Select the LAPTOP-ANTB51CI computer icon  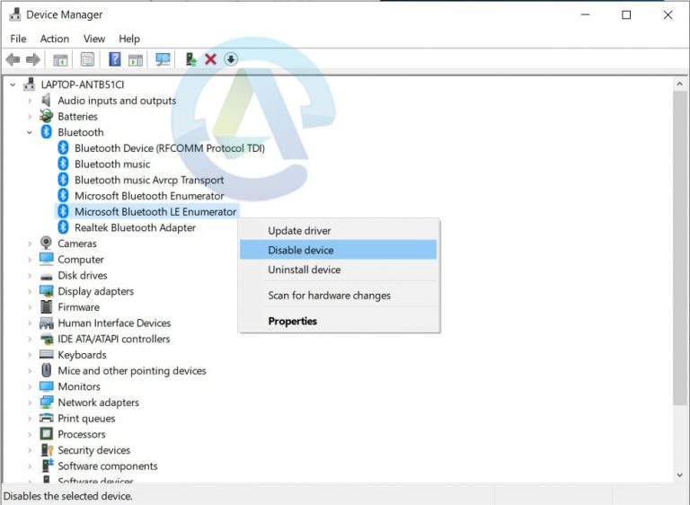click(30, 84)
